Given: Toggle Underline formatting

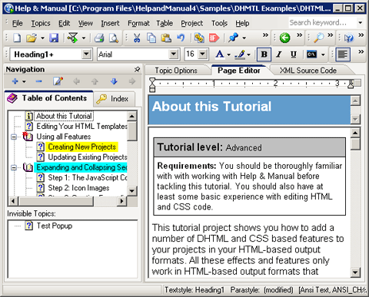Looking at the screenshot, I should tap(294, 54).
